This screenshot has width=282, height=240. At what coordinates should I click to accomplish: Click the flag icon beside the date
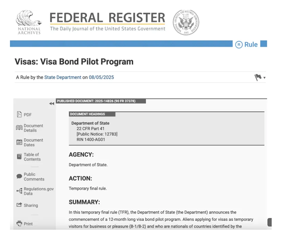pyautogui.click(x=258, y=77)
